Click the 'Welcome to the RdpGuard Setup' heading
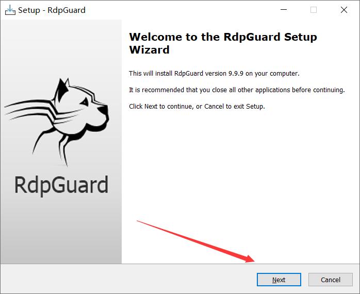This screenshot has width=360, height=294. [x=223, y=37]
